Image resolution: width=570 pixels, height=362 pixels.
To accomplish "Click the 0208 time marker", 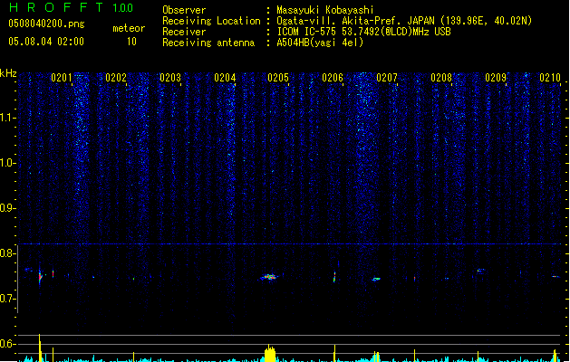I will click(441, 77).
